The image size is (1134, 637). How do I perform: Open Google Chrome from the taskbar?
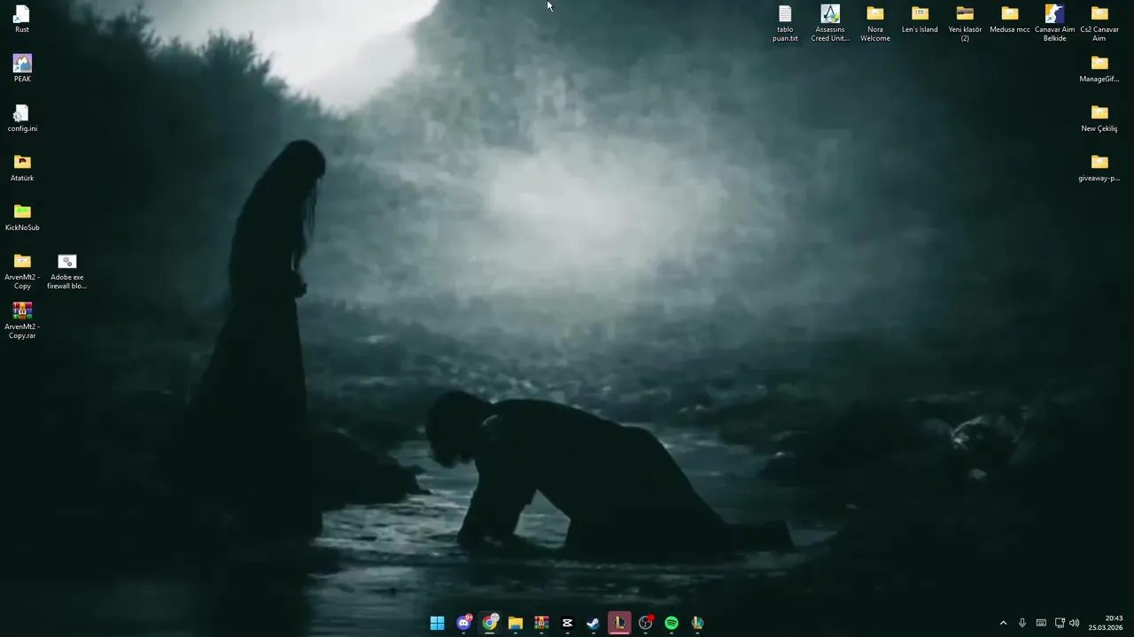(x=490, y=623)
